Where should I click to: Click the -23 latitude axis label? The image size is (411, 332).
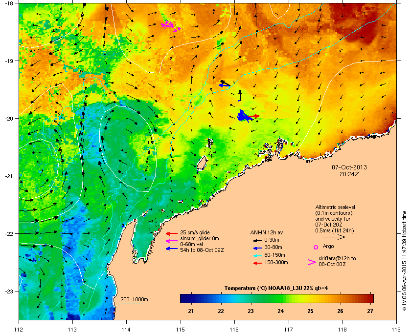(x=9, y=291)
